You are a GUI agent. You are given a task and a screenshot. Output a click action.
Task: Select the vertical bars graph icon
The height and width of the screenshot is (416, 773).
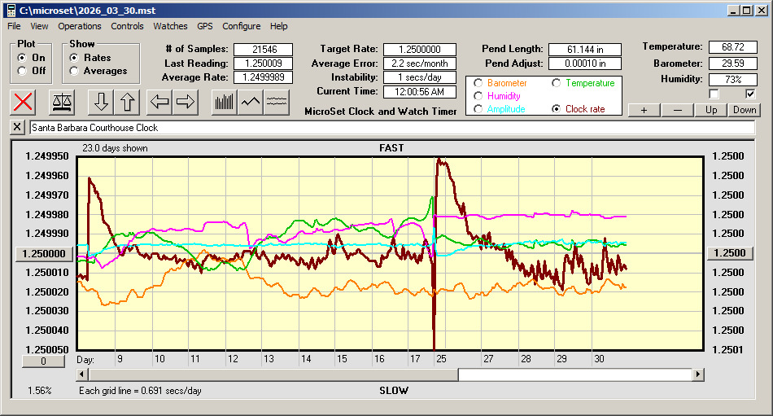point(224,102)
